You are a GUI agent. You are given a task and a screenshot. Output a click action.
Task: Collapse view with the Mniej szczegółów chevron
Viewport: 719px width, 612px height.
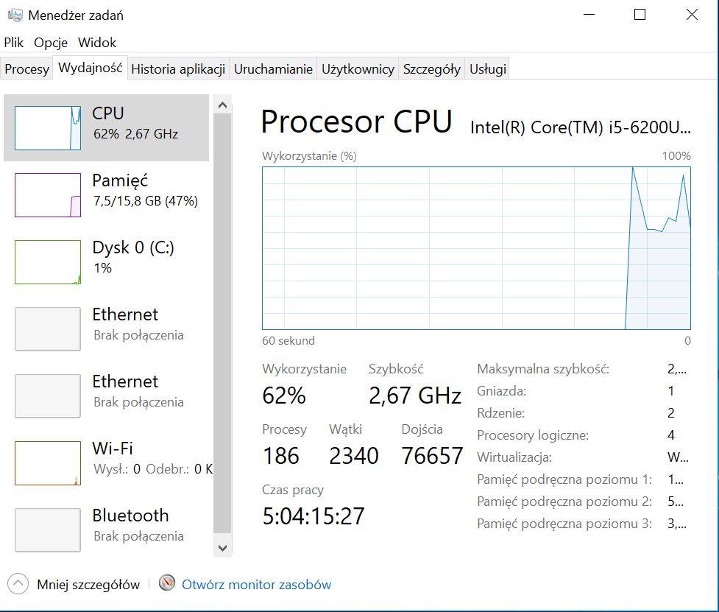18,583
